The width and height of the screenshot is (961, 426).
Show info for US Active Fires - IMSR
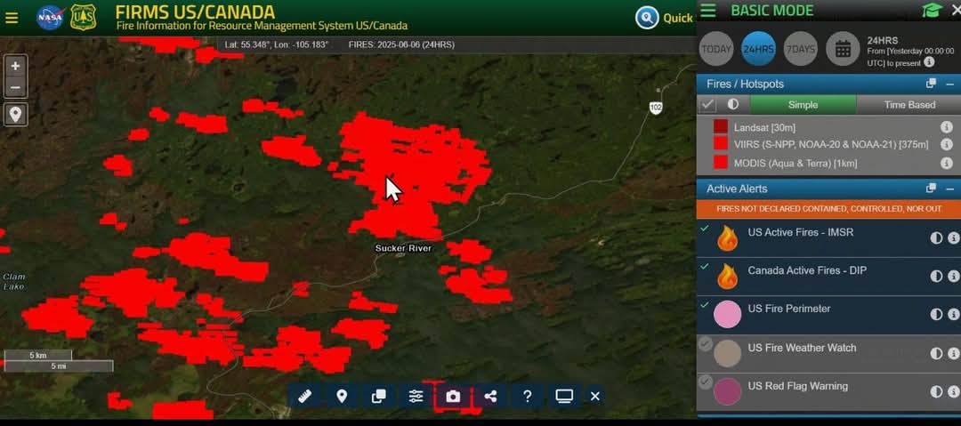click(x=953, y=237)
